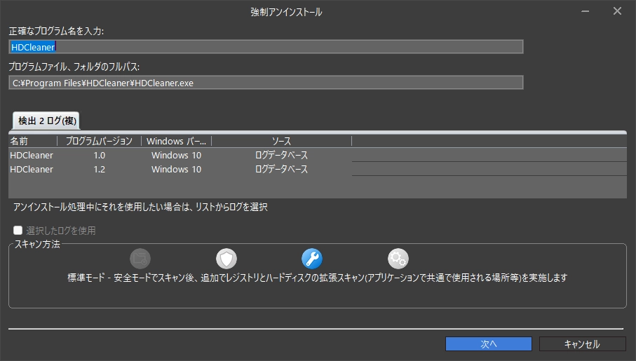Open the 検出 2 ログ(複) tab
Image resolution: width=636 pixels, height=361 pixels.
tap(47, 121)
